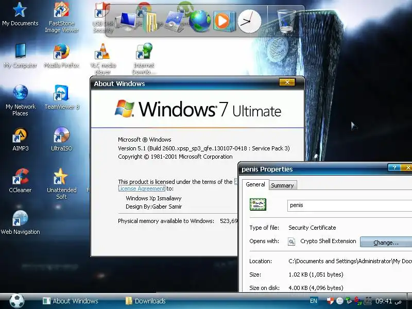Click the white face tray icon
Viewport: 412px width, 309px height.
pyautogui.click(x=339, y=301)
